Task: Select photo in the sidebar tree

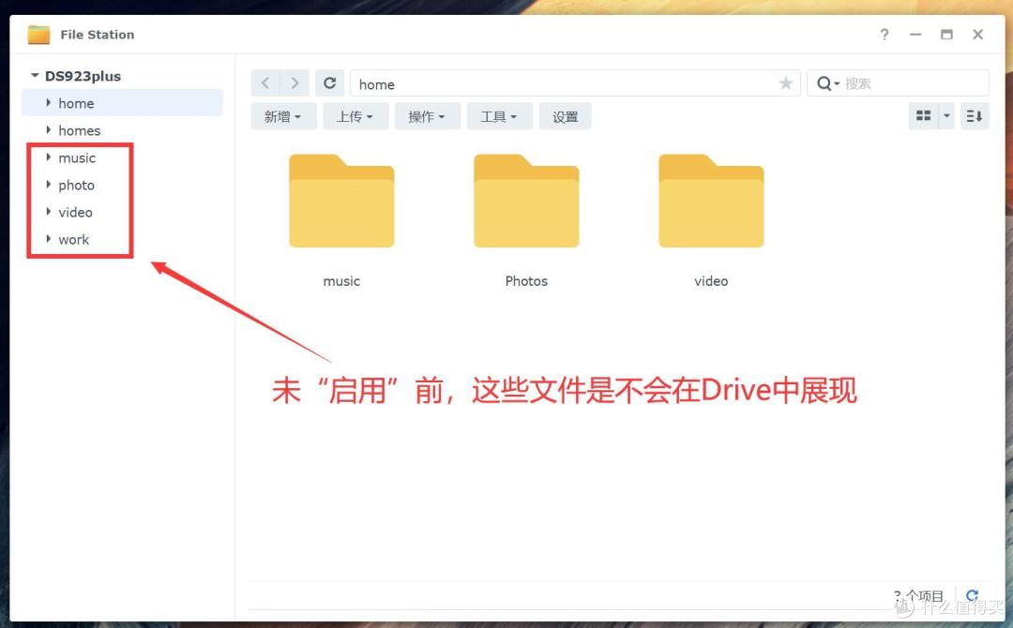Action: coord(76,186)
